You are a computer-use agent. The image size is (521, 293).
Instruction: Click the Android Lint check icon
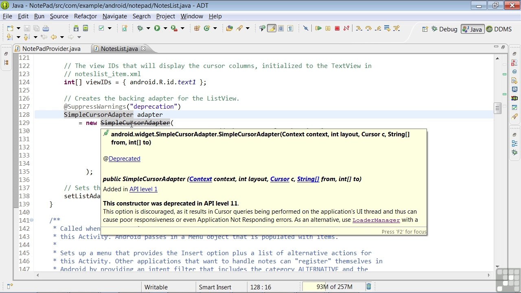pos(101,28)
